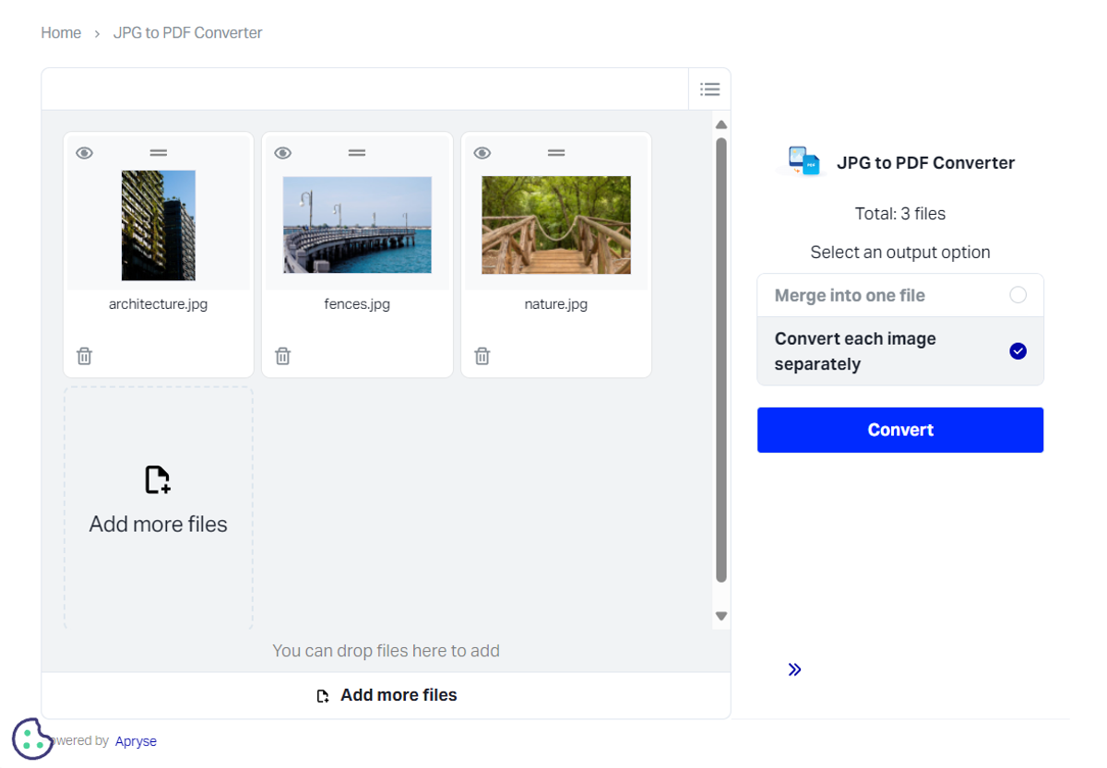Preview the architecture.jpg image
1107x768 pixels.
point(84,152)
